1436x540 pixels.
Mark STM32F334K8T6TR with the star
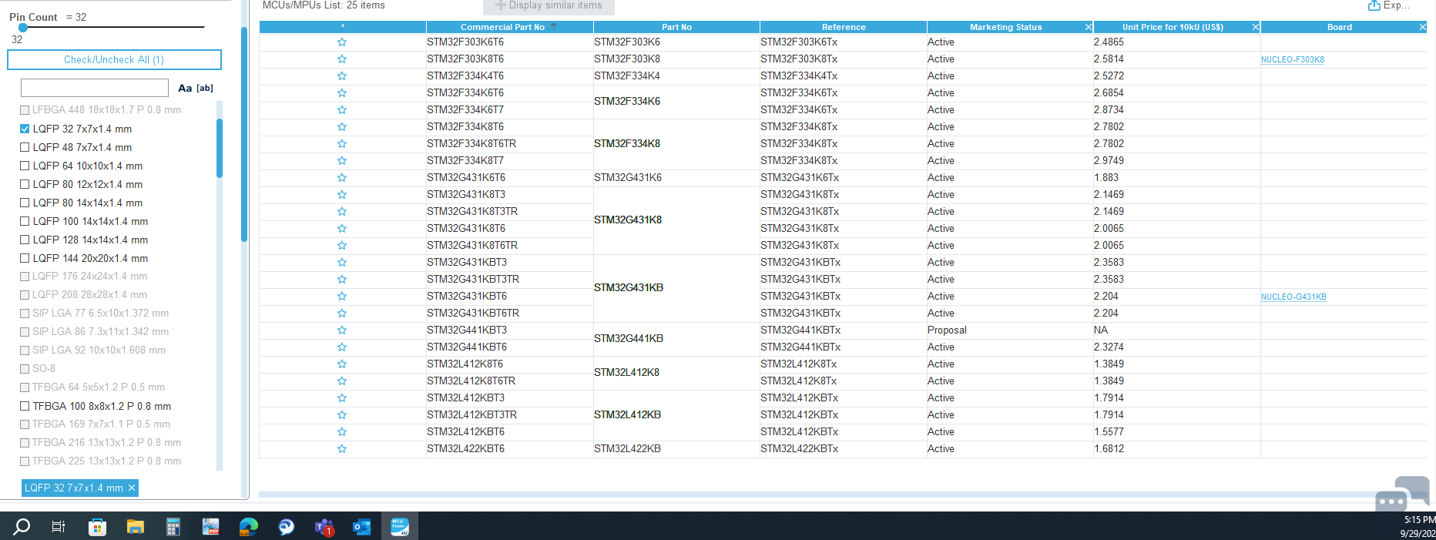pyautogui.click(x=341, y=144)
